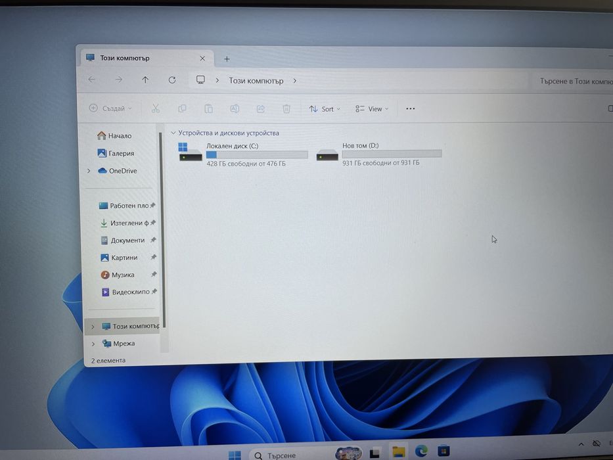The height and width of the screenshot is (460, 613).
Task: Unpin Работен плот via its pin icon
Action: [x=153, y=205]
